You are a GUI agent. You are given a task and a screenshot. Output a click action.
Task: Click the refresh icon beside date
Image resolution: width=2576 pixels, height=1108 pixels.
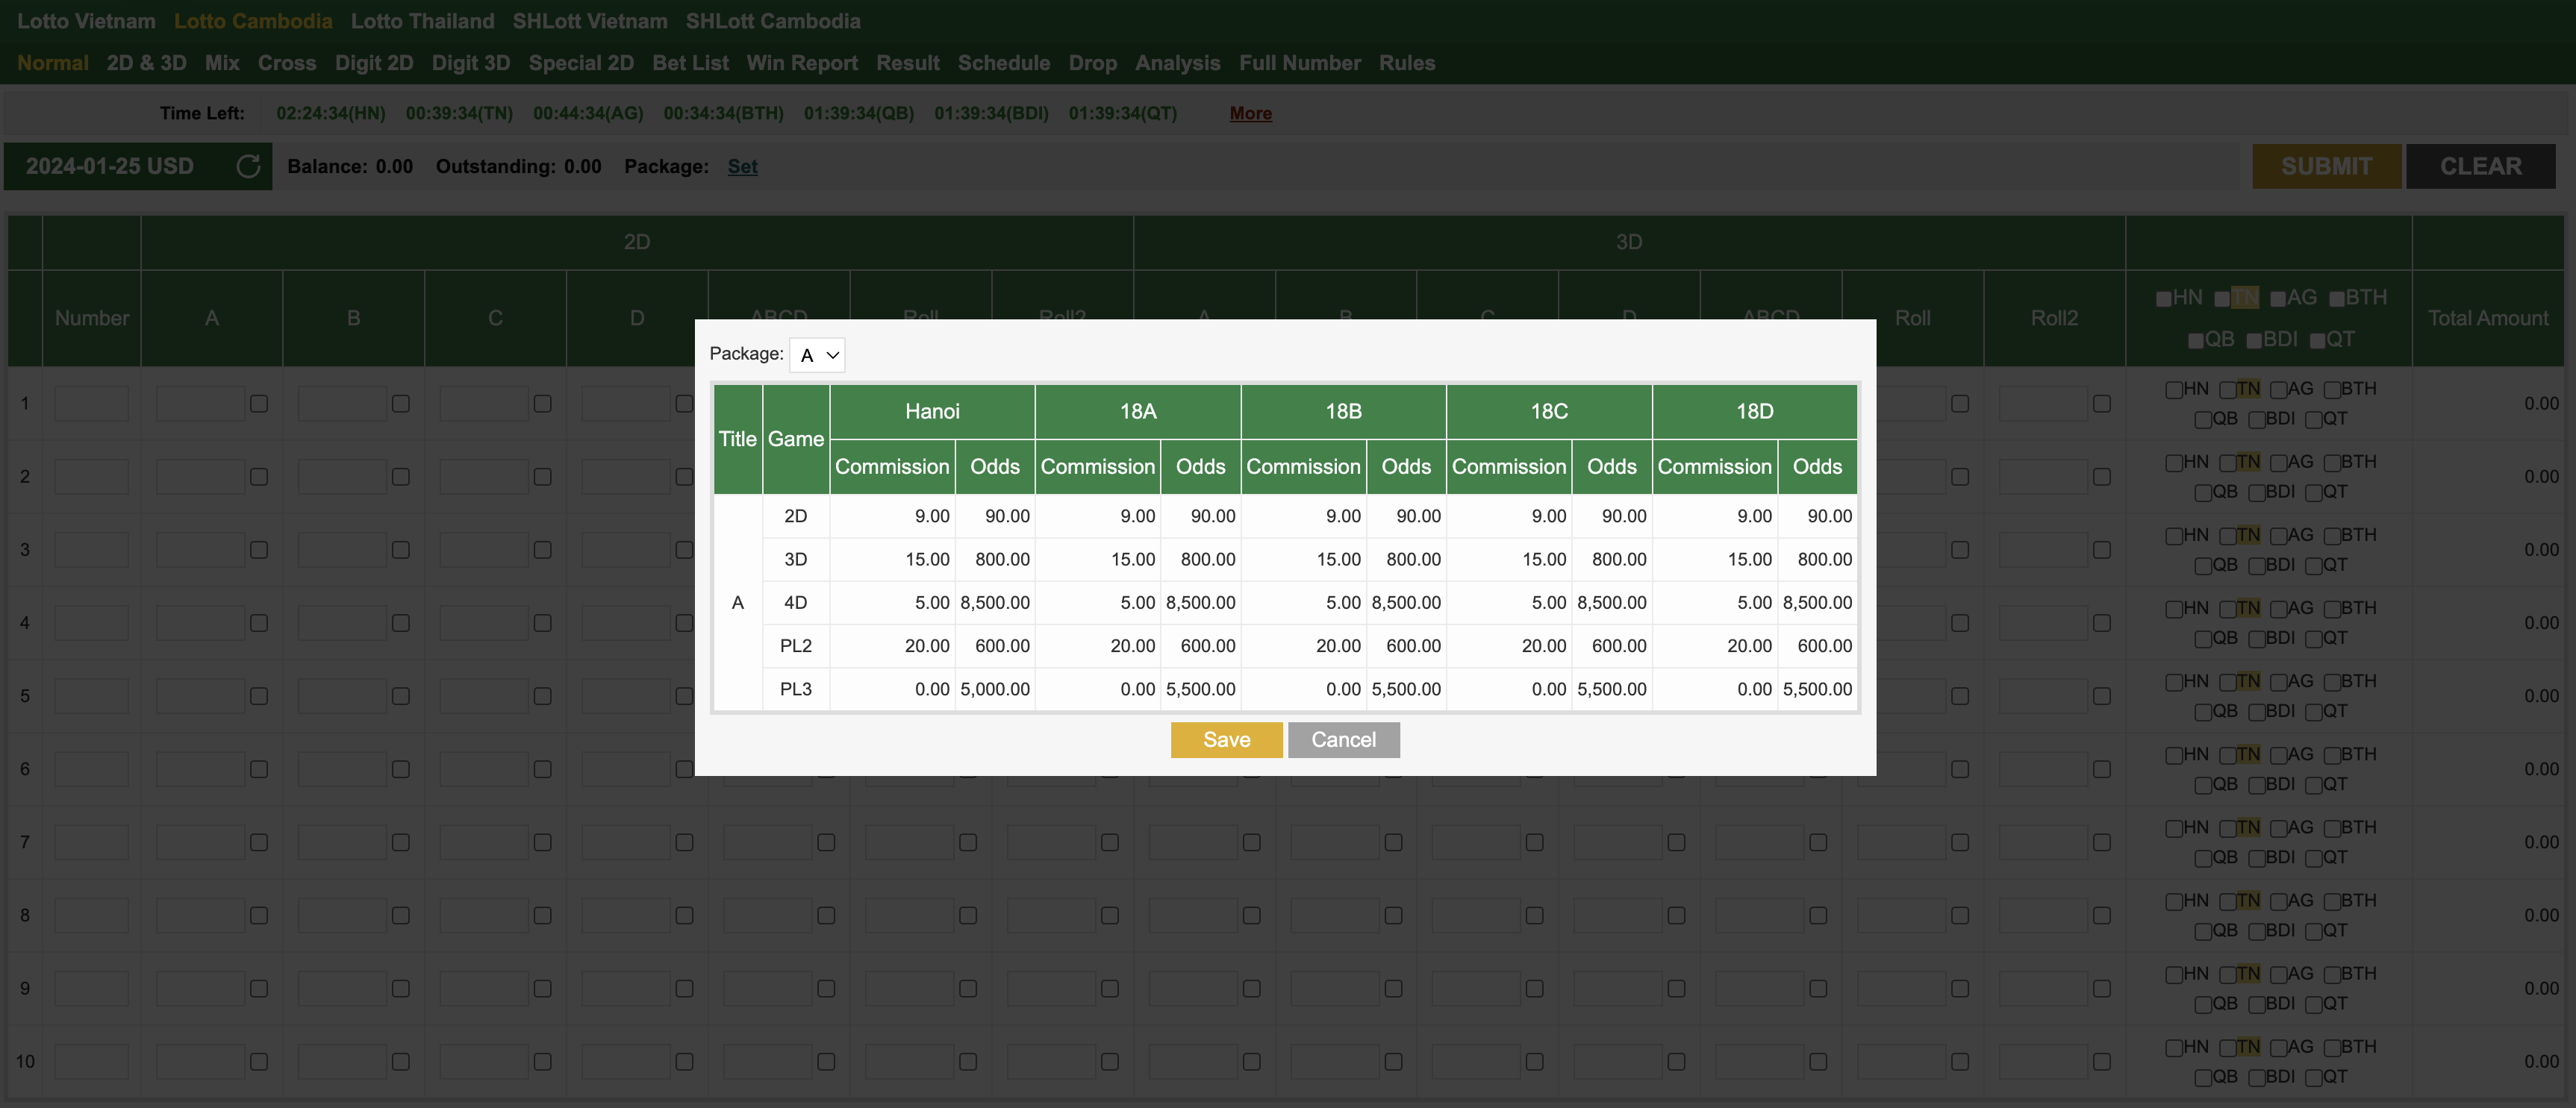click(x=248, y=166)
